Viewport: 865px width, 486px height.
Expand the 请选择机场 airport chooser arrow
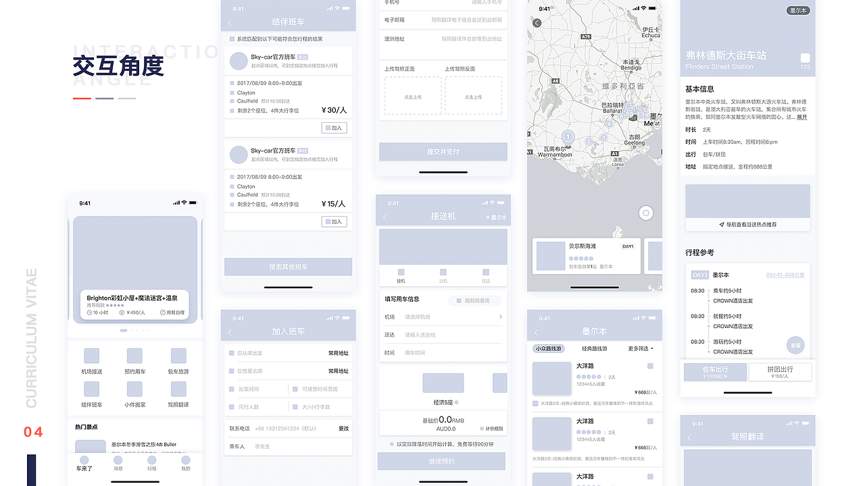[x=501, y=317]
